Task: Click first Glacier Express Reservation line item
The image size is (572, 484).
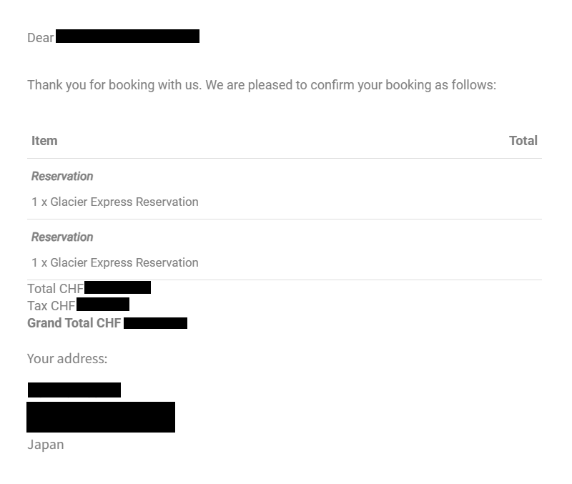Action: click(115, 202)
